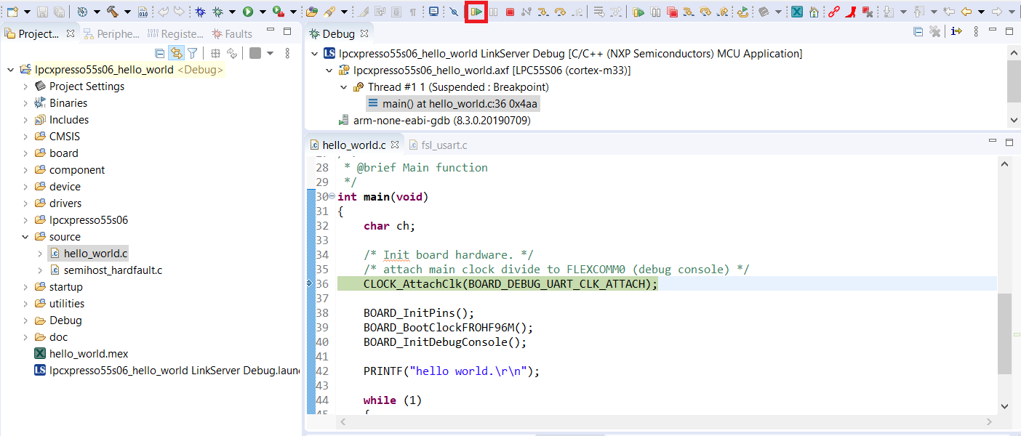This screenshot has width=1021, height=436.
Task: Select semihost_hardfault.c in the project tree
Action: tap(113, 270)
